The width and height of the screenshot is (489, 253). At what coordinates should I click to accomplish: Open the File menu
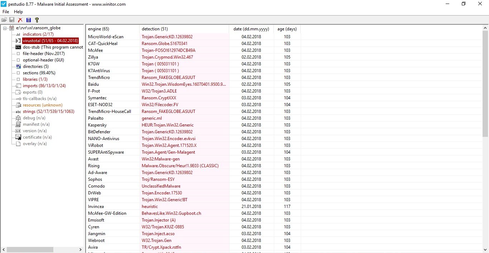click(6, 12)
